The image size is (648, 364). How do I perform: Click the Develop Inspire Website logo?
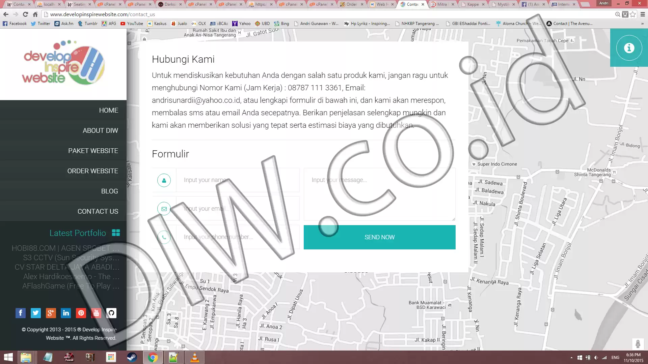[63, 62]
